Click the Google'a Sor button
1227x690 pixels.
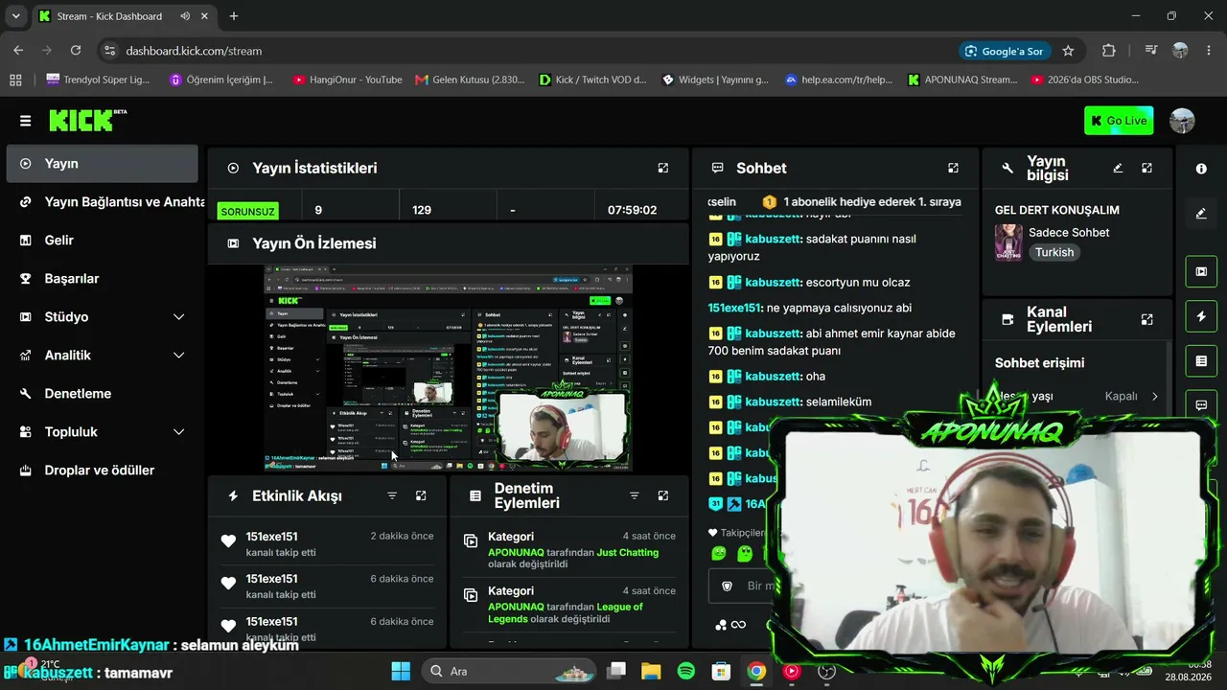pyautogui.click(x=1004, y=51)
